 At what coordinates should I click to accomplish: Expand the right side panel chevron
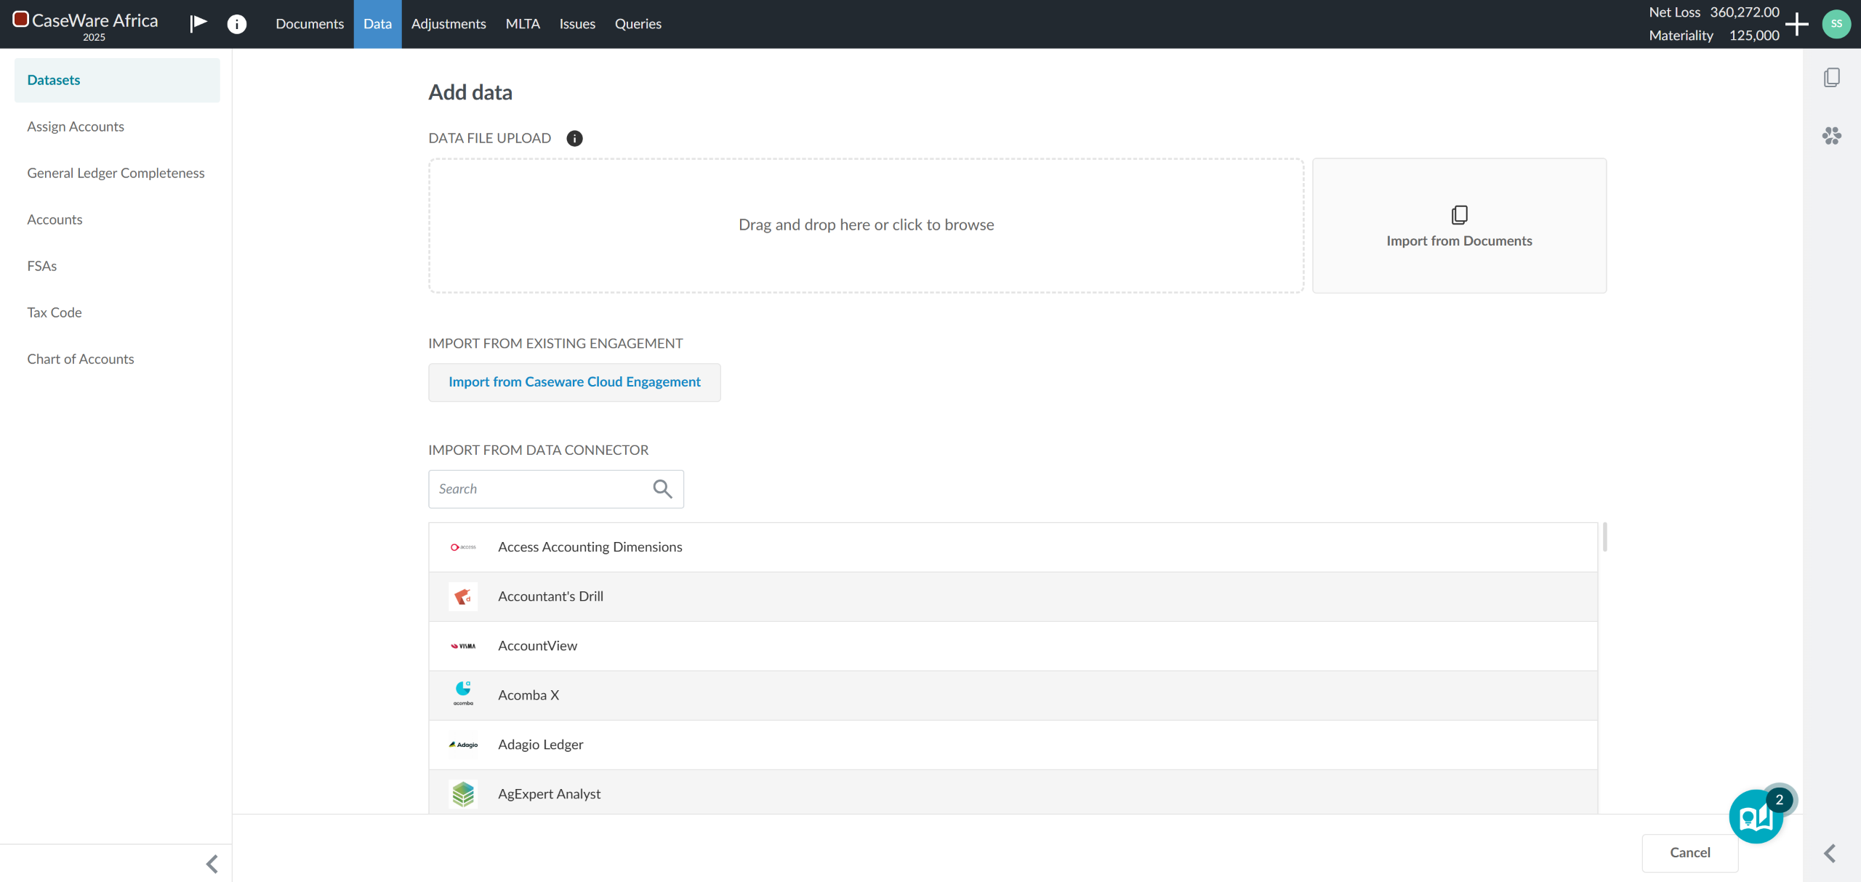tap(1830, 853)
